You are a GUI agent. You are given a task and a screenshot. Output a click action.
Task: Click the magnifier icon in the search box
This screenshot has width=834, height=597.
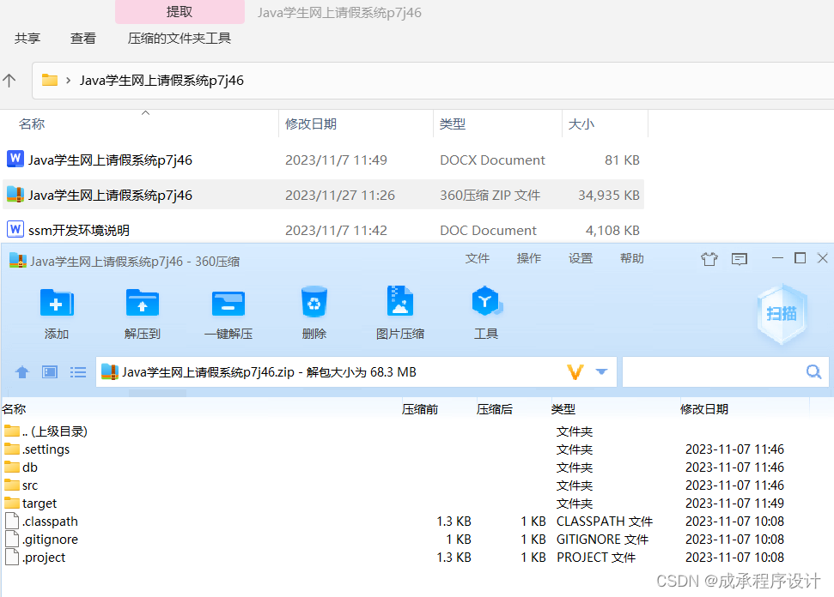point(813,371)
